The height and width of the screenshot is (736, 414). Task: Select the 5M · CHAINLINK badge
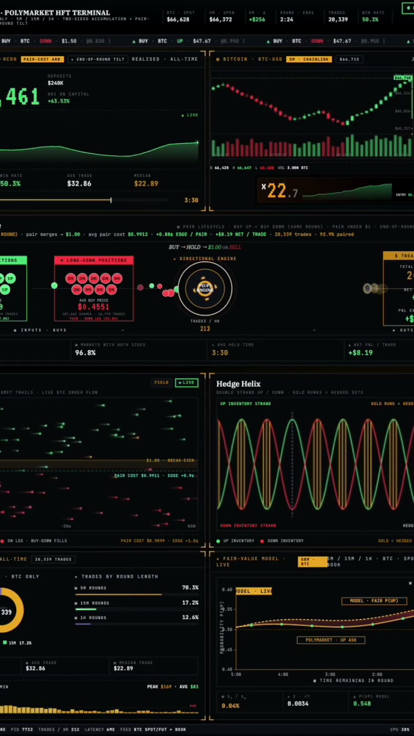[309, 59]
